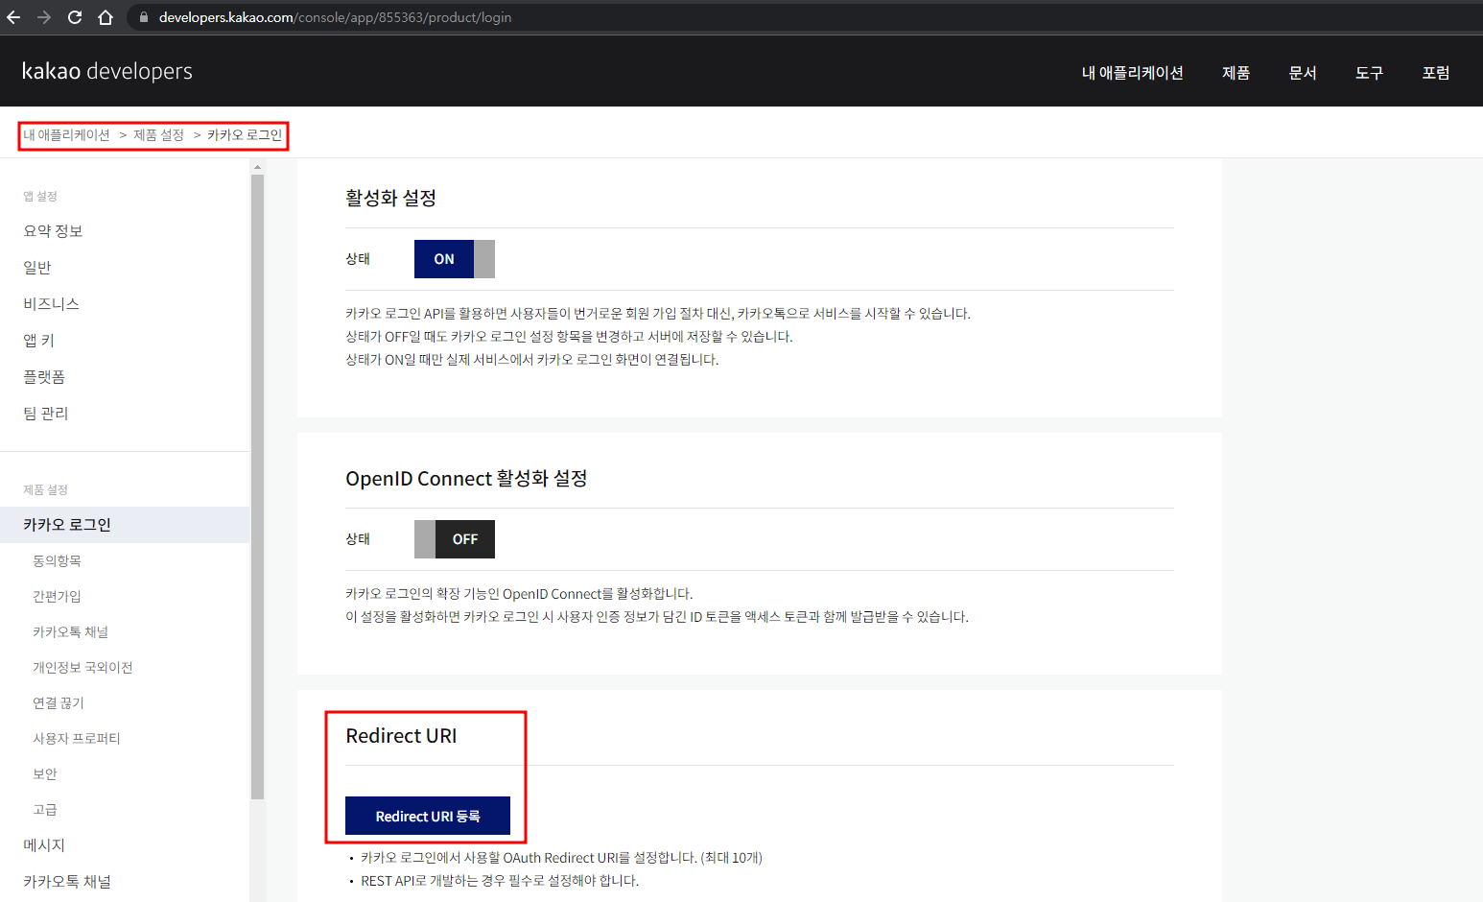Click 활성화 설정 heading text
This screenshot has width=1483, height=902.
pos(390,198)
